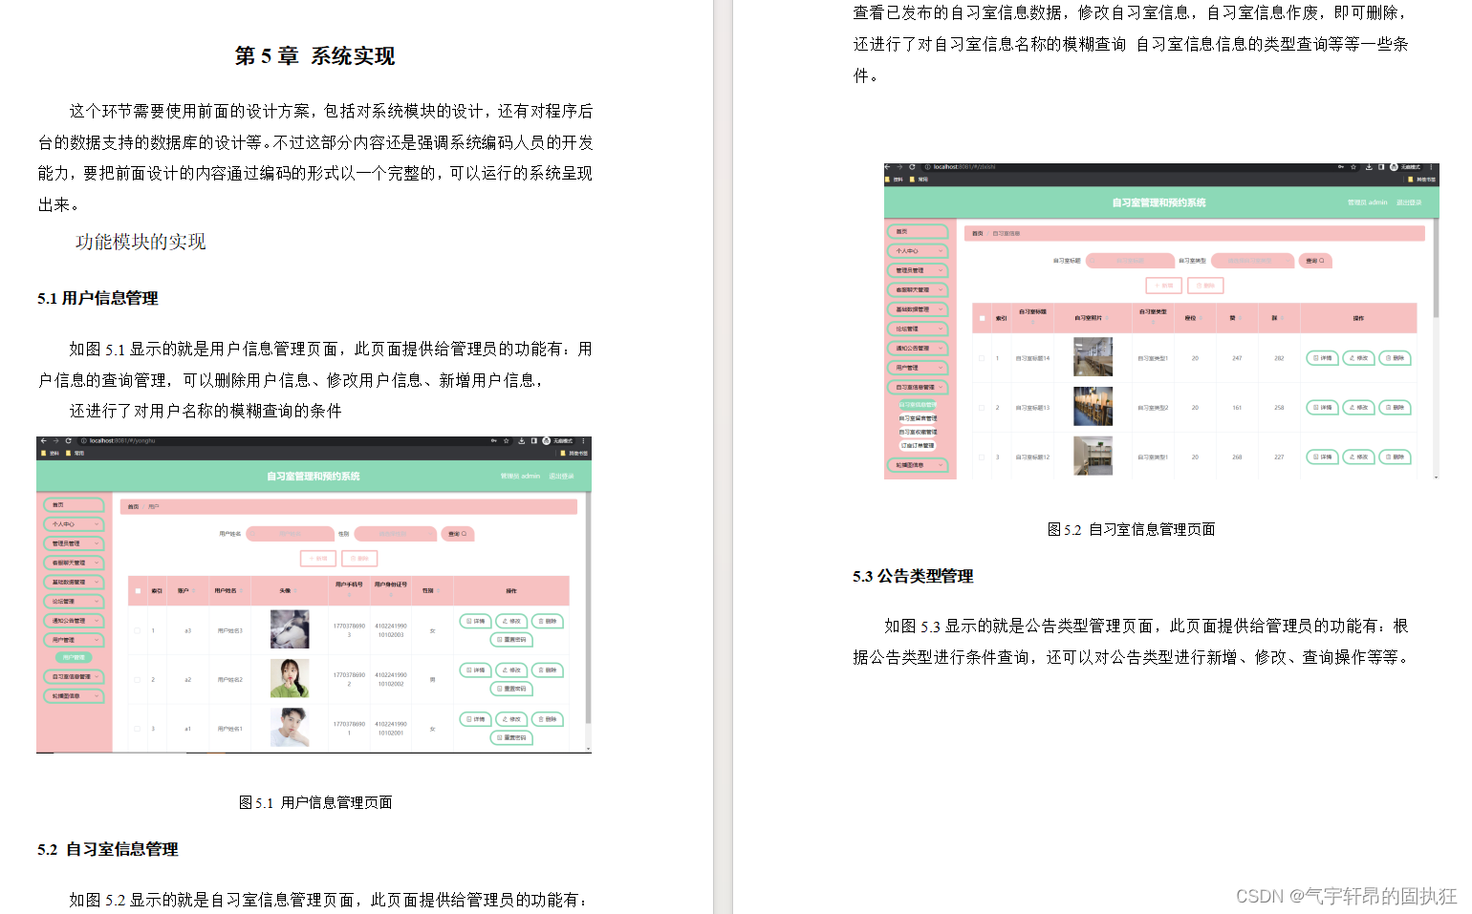
Task: Expand 管理员管理 sidebar menu in Figure 5.1
Action: [x=74, y=543]
